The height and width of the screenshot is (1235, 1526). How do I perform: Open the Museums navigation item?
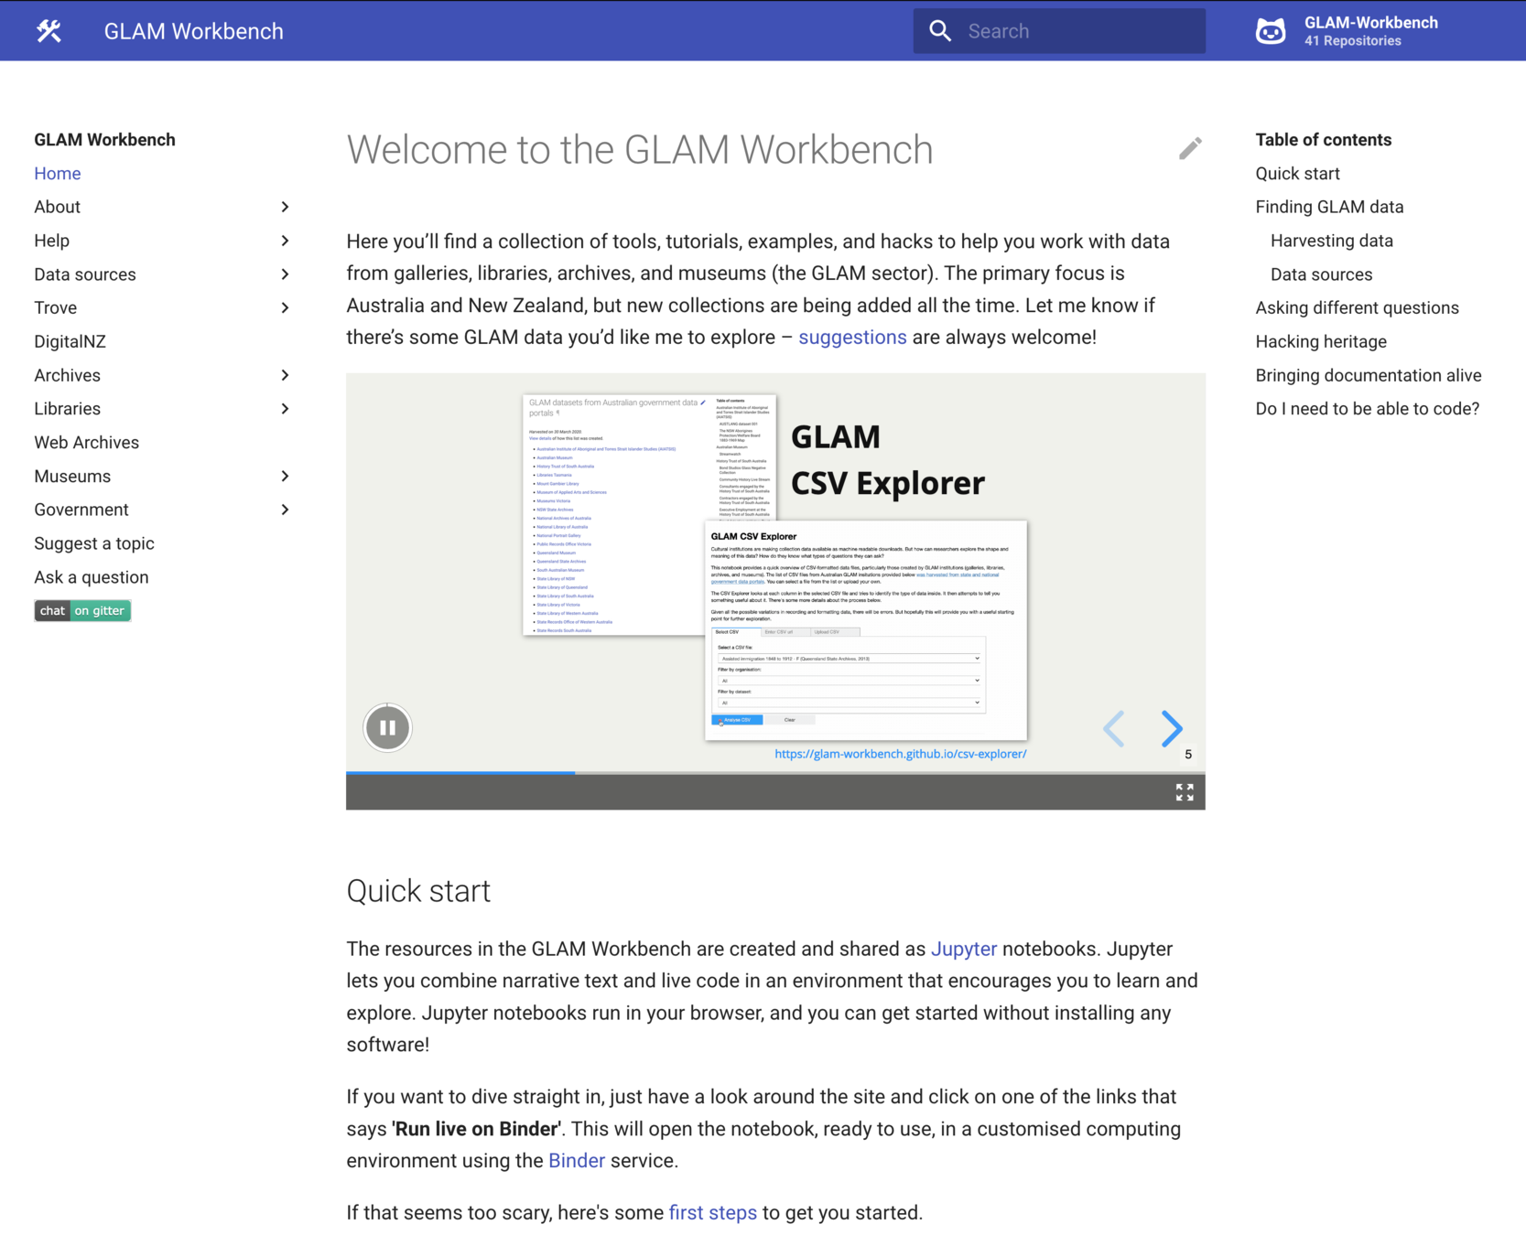(72, 476)
